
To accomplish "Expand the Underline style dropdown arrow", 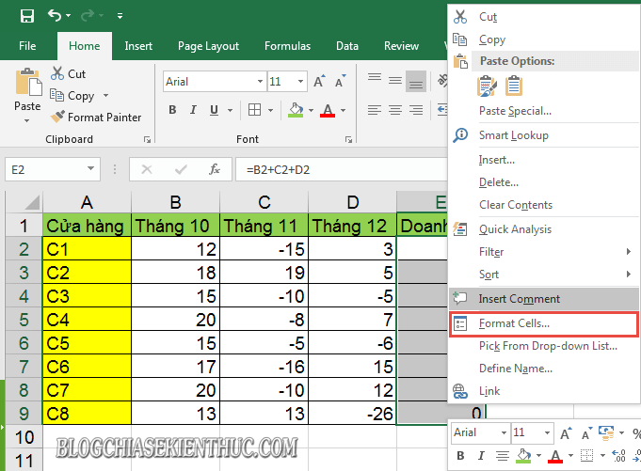I will [231, 110].
